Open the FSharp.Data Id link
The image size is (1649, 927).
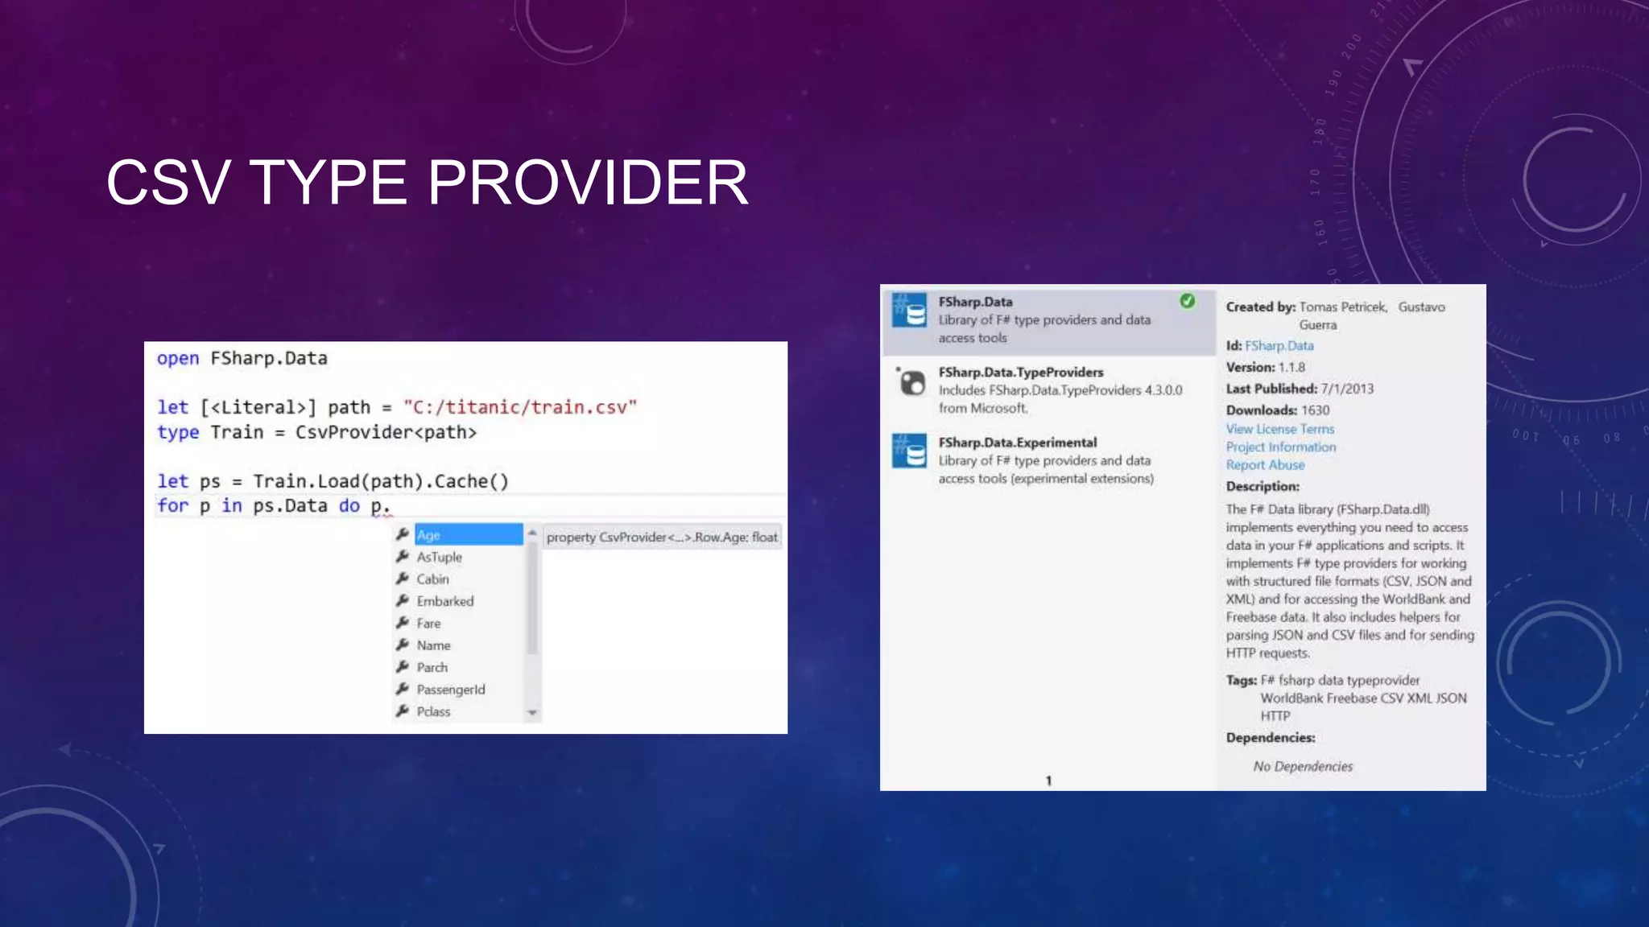coord(1279,345)
